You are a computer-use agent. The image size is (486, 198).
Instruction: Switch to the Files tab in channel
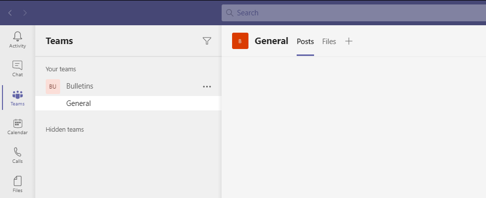point(329,42)
